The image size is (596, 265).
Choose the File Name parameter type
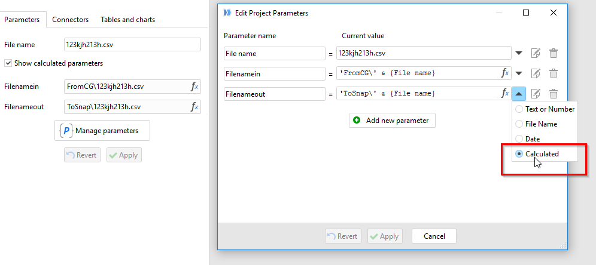tap(519, 124)
